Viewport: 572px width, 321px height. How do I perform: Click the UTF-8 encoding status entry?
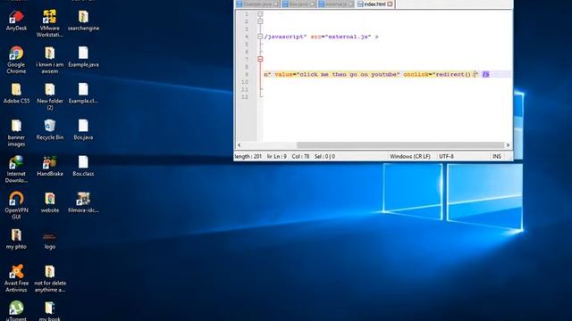[446, 157]
